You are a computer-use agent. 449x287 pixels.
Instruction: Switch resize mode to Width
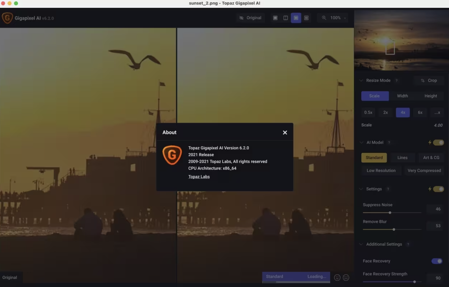point(402,96)
